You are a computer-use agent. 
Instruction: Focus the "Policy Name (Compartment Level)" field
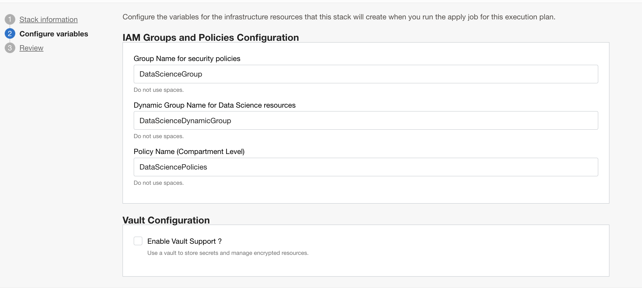[x=366, y=167]
